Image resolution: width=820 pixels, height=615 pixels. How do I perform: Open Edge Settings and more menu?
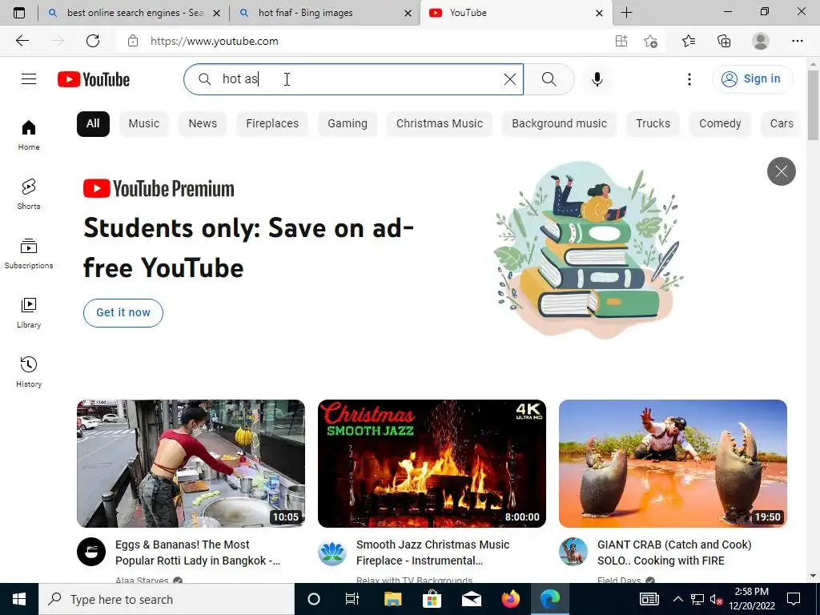click(797, 41)
